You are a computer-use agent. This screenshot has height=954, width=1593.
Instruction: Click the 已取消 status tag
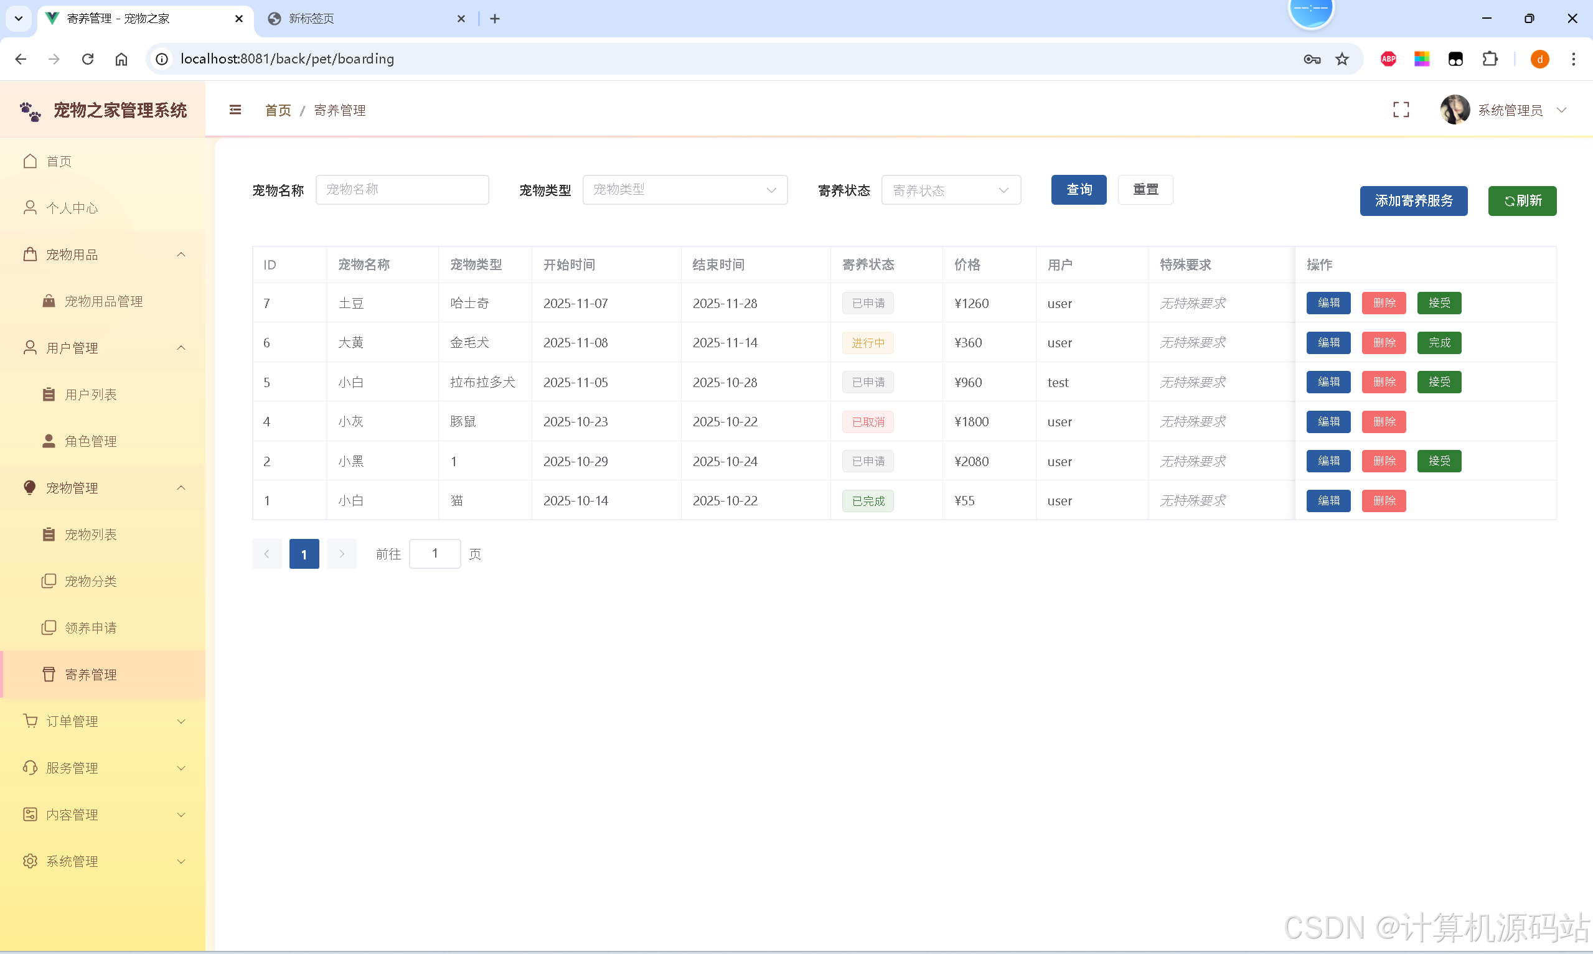pyautogui.click(x=867, y=422)
